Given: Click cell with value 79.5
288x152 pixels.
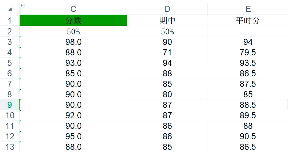Looking at the screenshot, I should click(x=248, y=52).
